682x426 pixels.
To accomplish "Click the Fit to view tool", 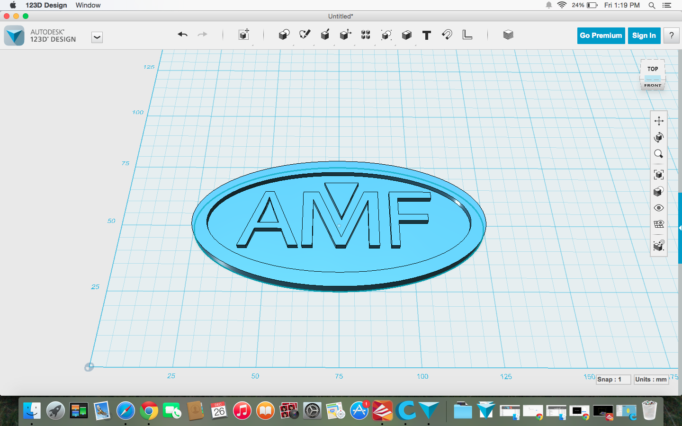I will coord(659,175).
